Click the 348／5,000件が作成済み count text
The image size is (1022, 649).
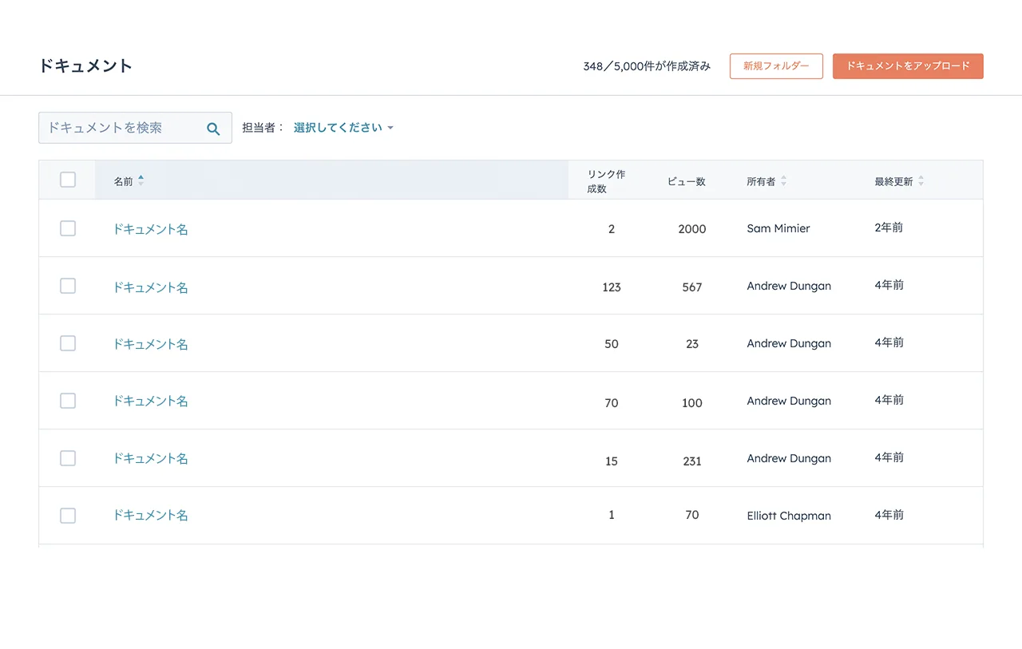click(x=647, y=66)
